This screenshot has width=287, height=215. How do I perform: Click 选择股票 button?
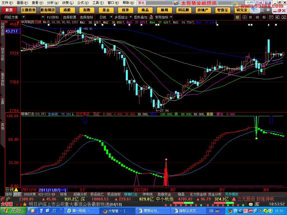pos(70,17)
